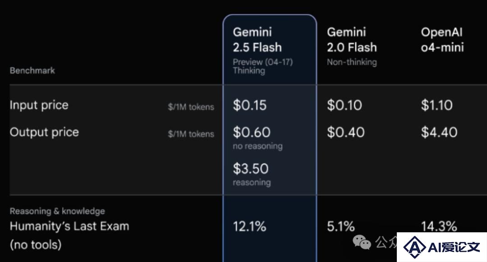Select the Gemini 2.5 Flash column header

(x=257, y=40)
